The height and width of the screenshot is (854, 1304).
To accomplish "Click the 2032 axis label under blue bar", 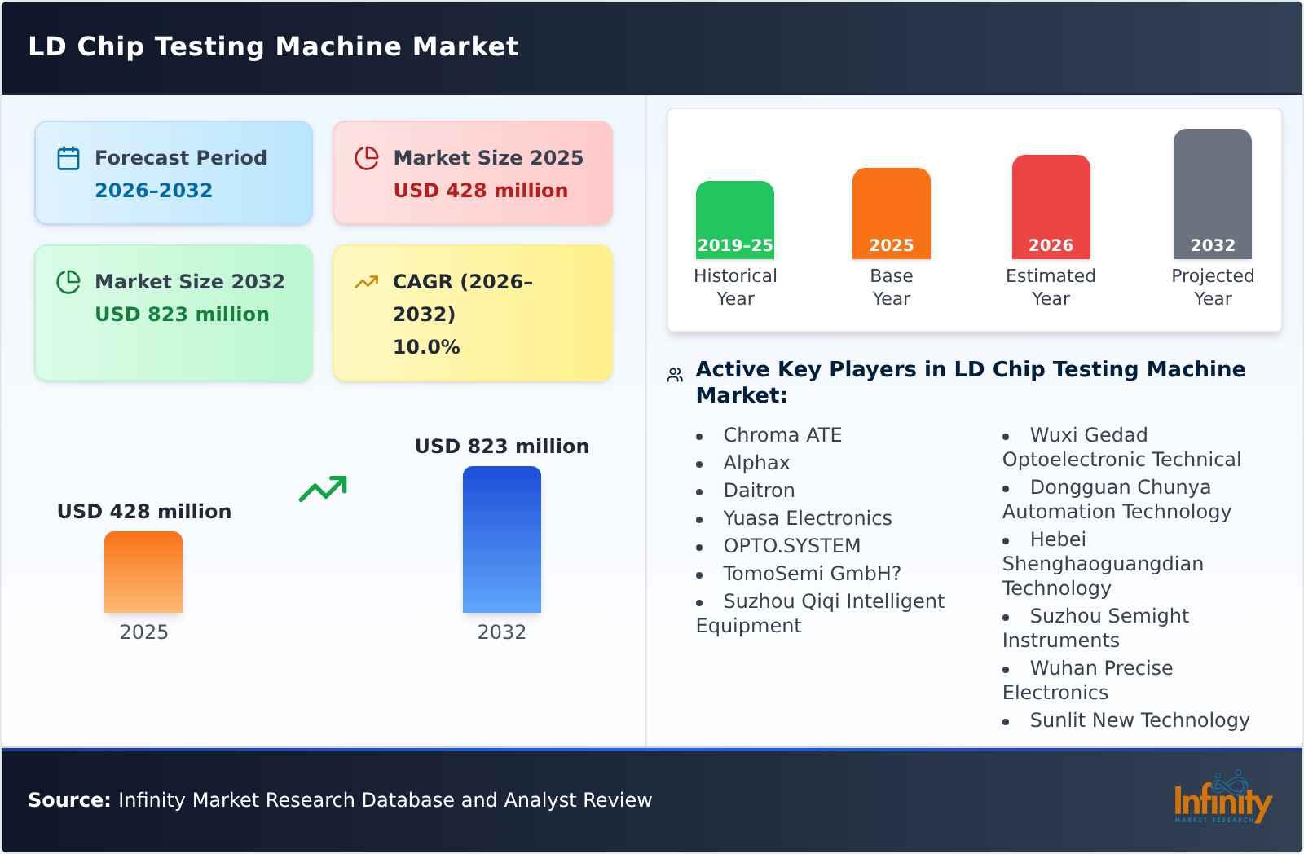I will (502, 632).
